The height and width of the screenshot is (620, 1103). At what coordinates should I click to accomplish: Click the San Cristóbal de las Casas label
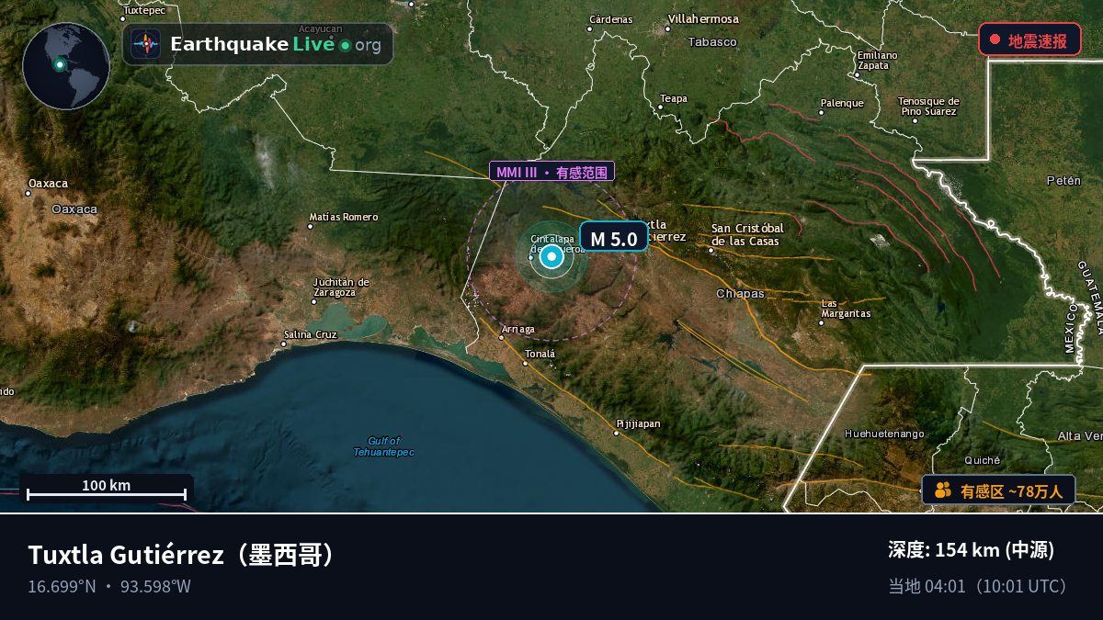pyautogui.click(x=747, y=234)
